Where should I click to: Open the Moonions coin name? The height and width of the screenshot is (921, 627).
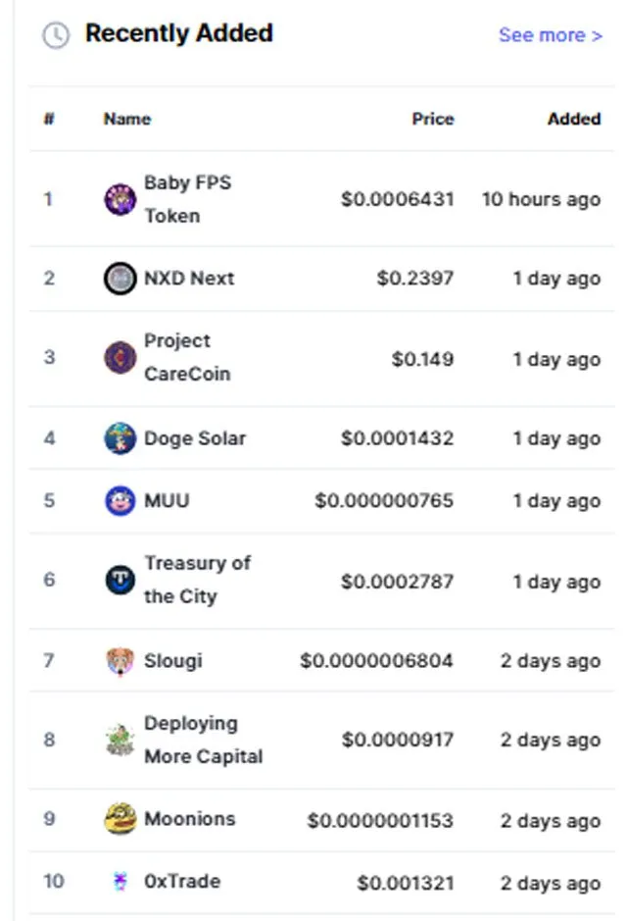[189, 819]
